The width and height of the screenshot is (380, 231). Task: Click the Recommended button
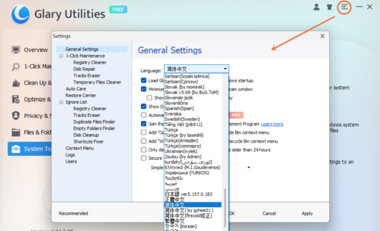click(74, 213)
